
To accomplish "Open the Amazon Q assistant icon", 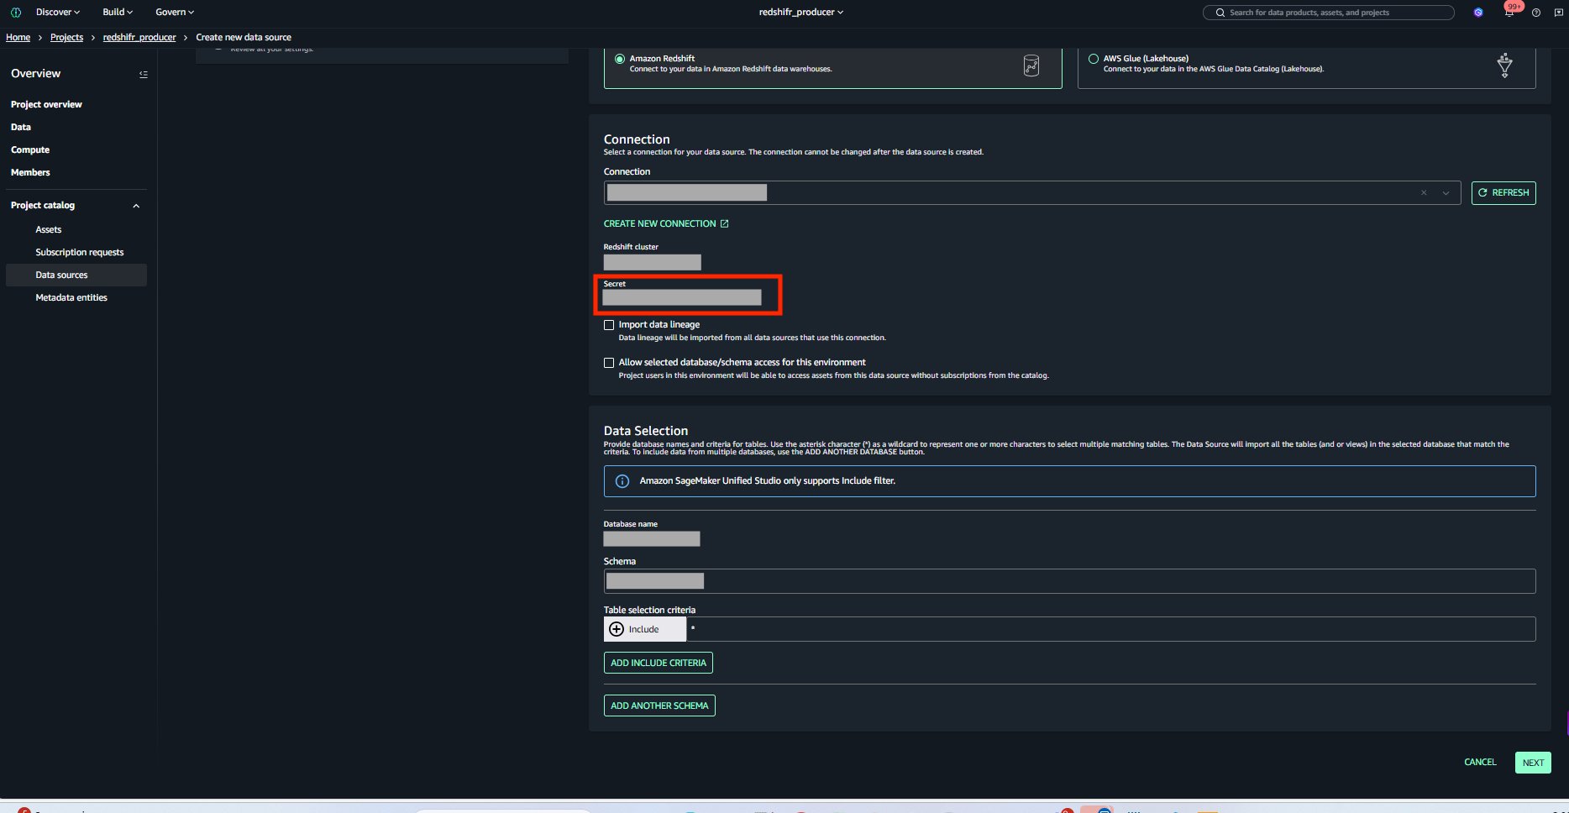I will tap(1478, 13).
